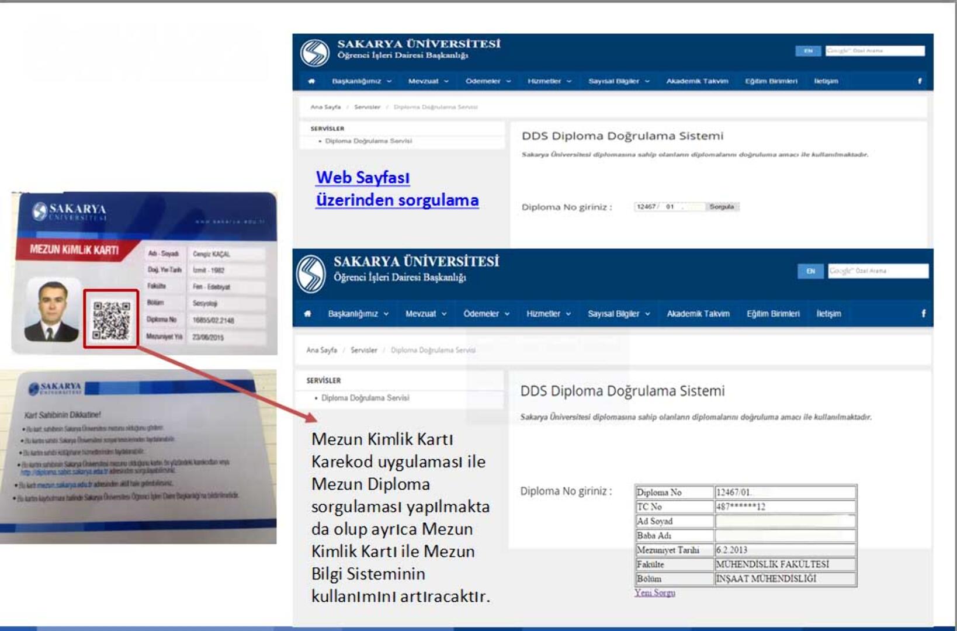The width and height of the screenshot is (957, 631).
Task: Click the Yeni Sorgu link below results table
Action: [x=655, y=592]
